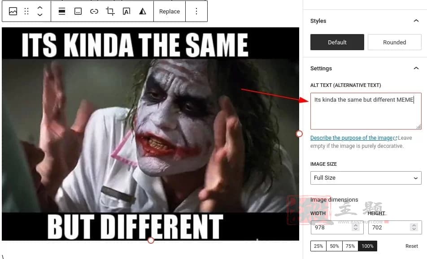Open the block options three-dot menu
This screenshot has width=427, height=259.
tap(196, 12)
